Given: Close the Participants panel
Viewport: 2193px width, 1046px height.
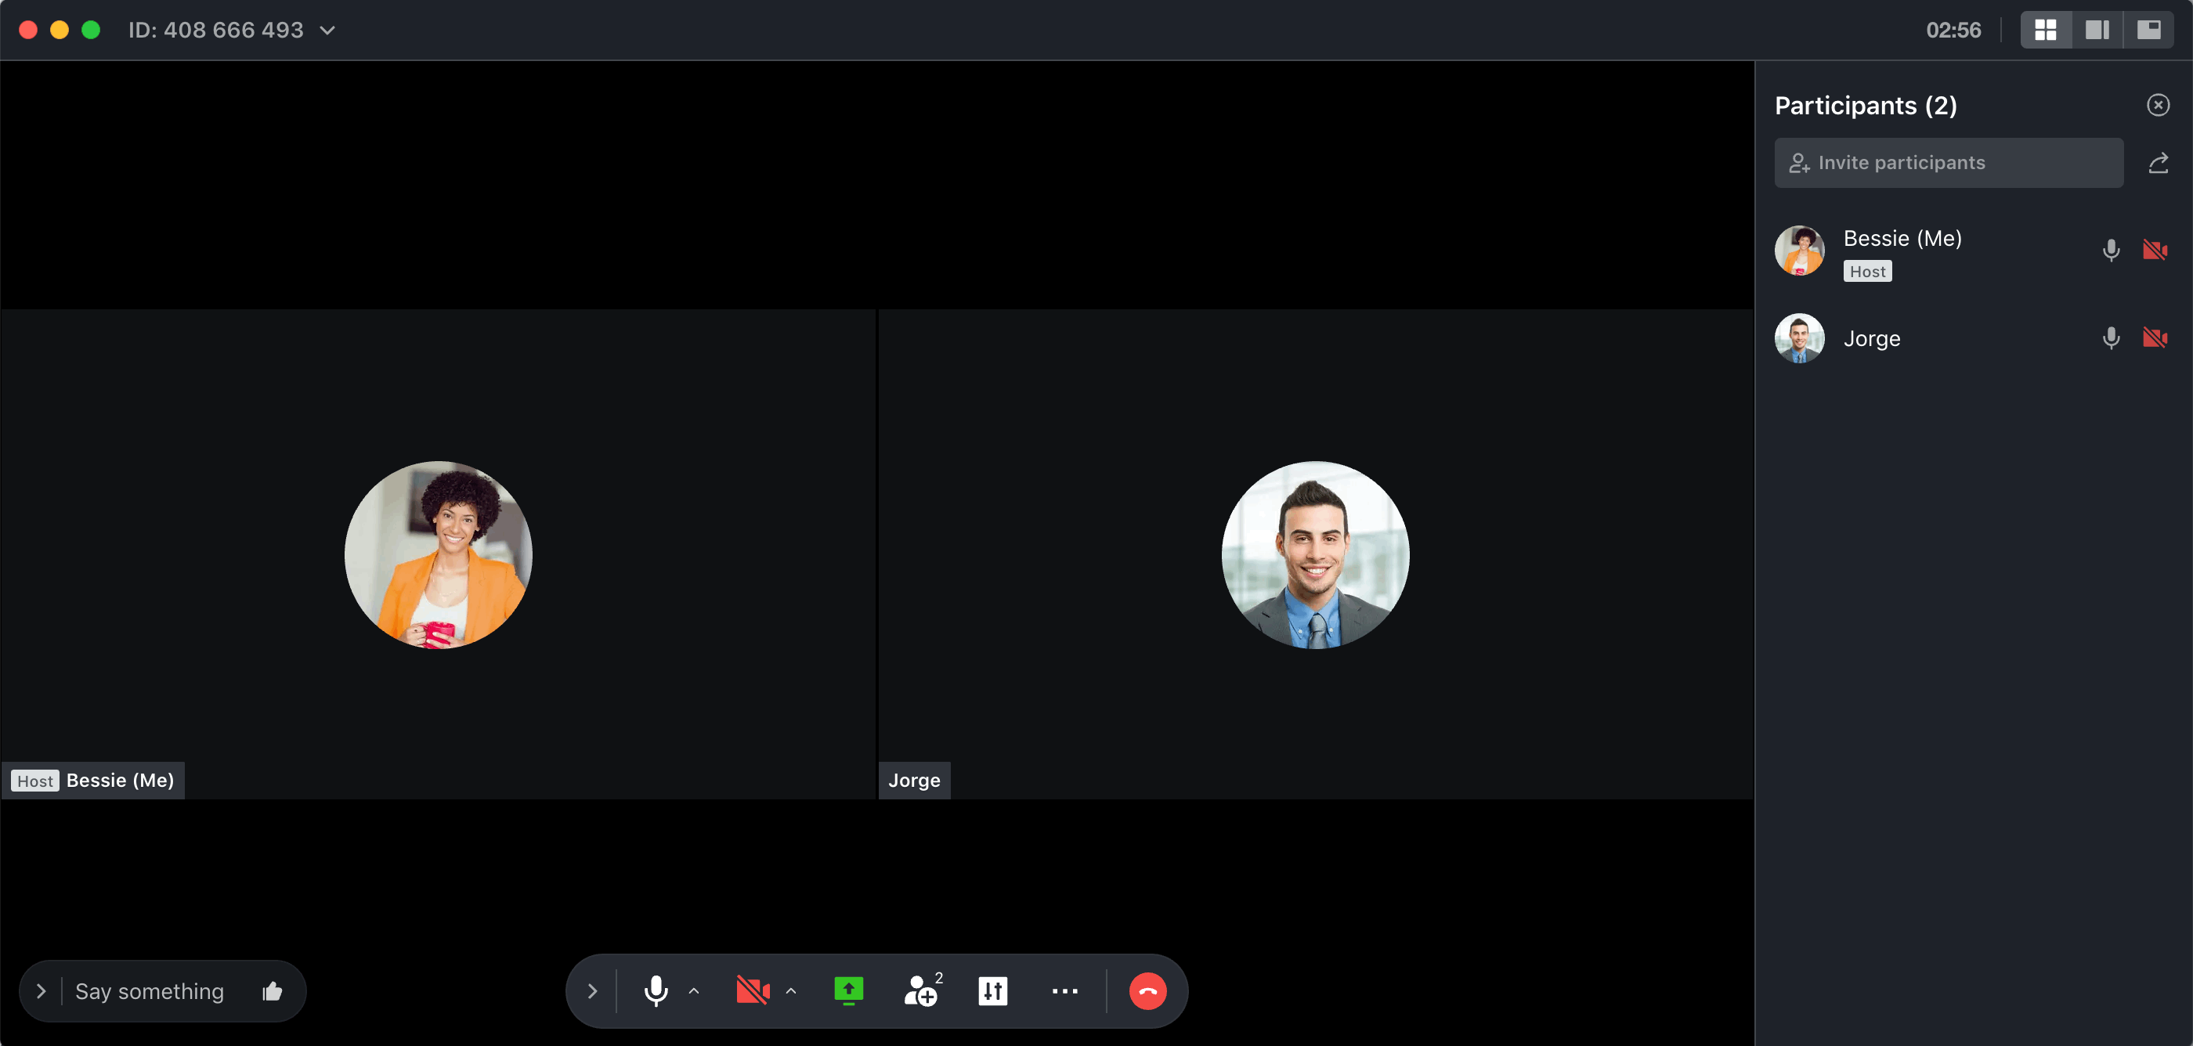Looking at the screenshot, I should (2157, 105).
